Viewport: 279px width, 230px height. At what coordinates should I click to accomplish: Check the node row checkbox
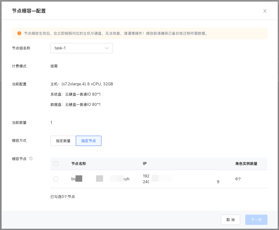point(56,179)
